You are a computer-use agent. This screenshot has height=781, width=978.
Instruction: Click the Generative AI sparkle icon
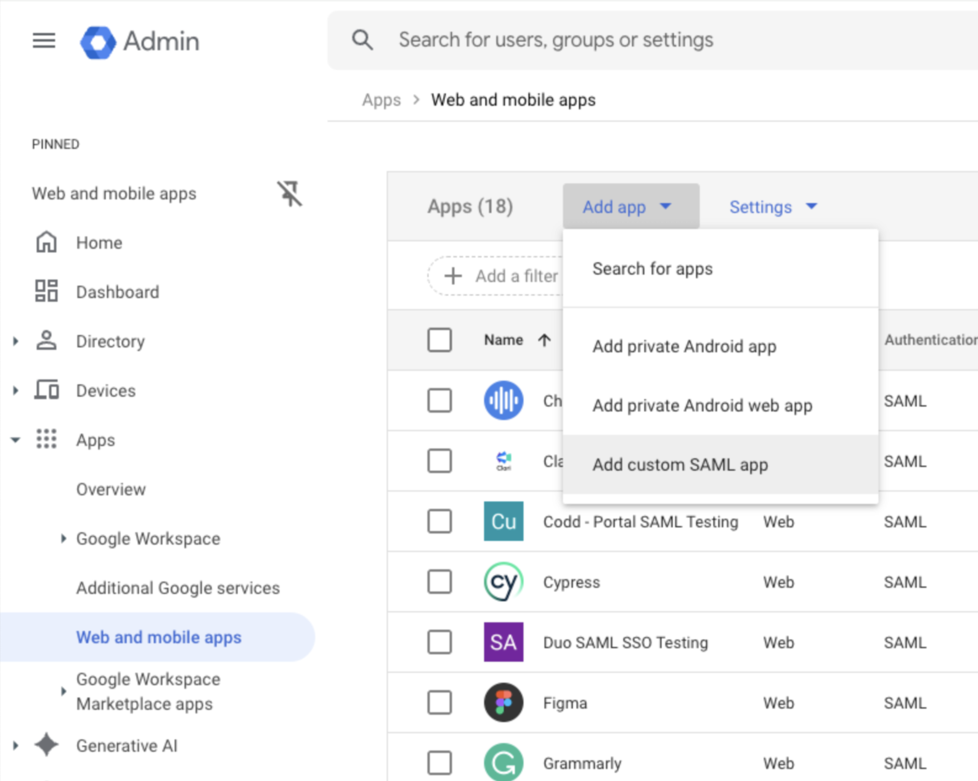tap(46, 745)
